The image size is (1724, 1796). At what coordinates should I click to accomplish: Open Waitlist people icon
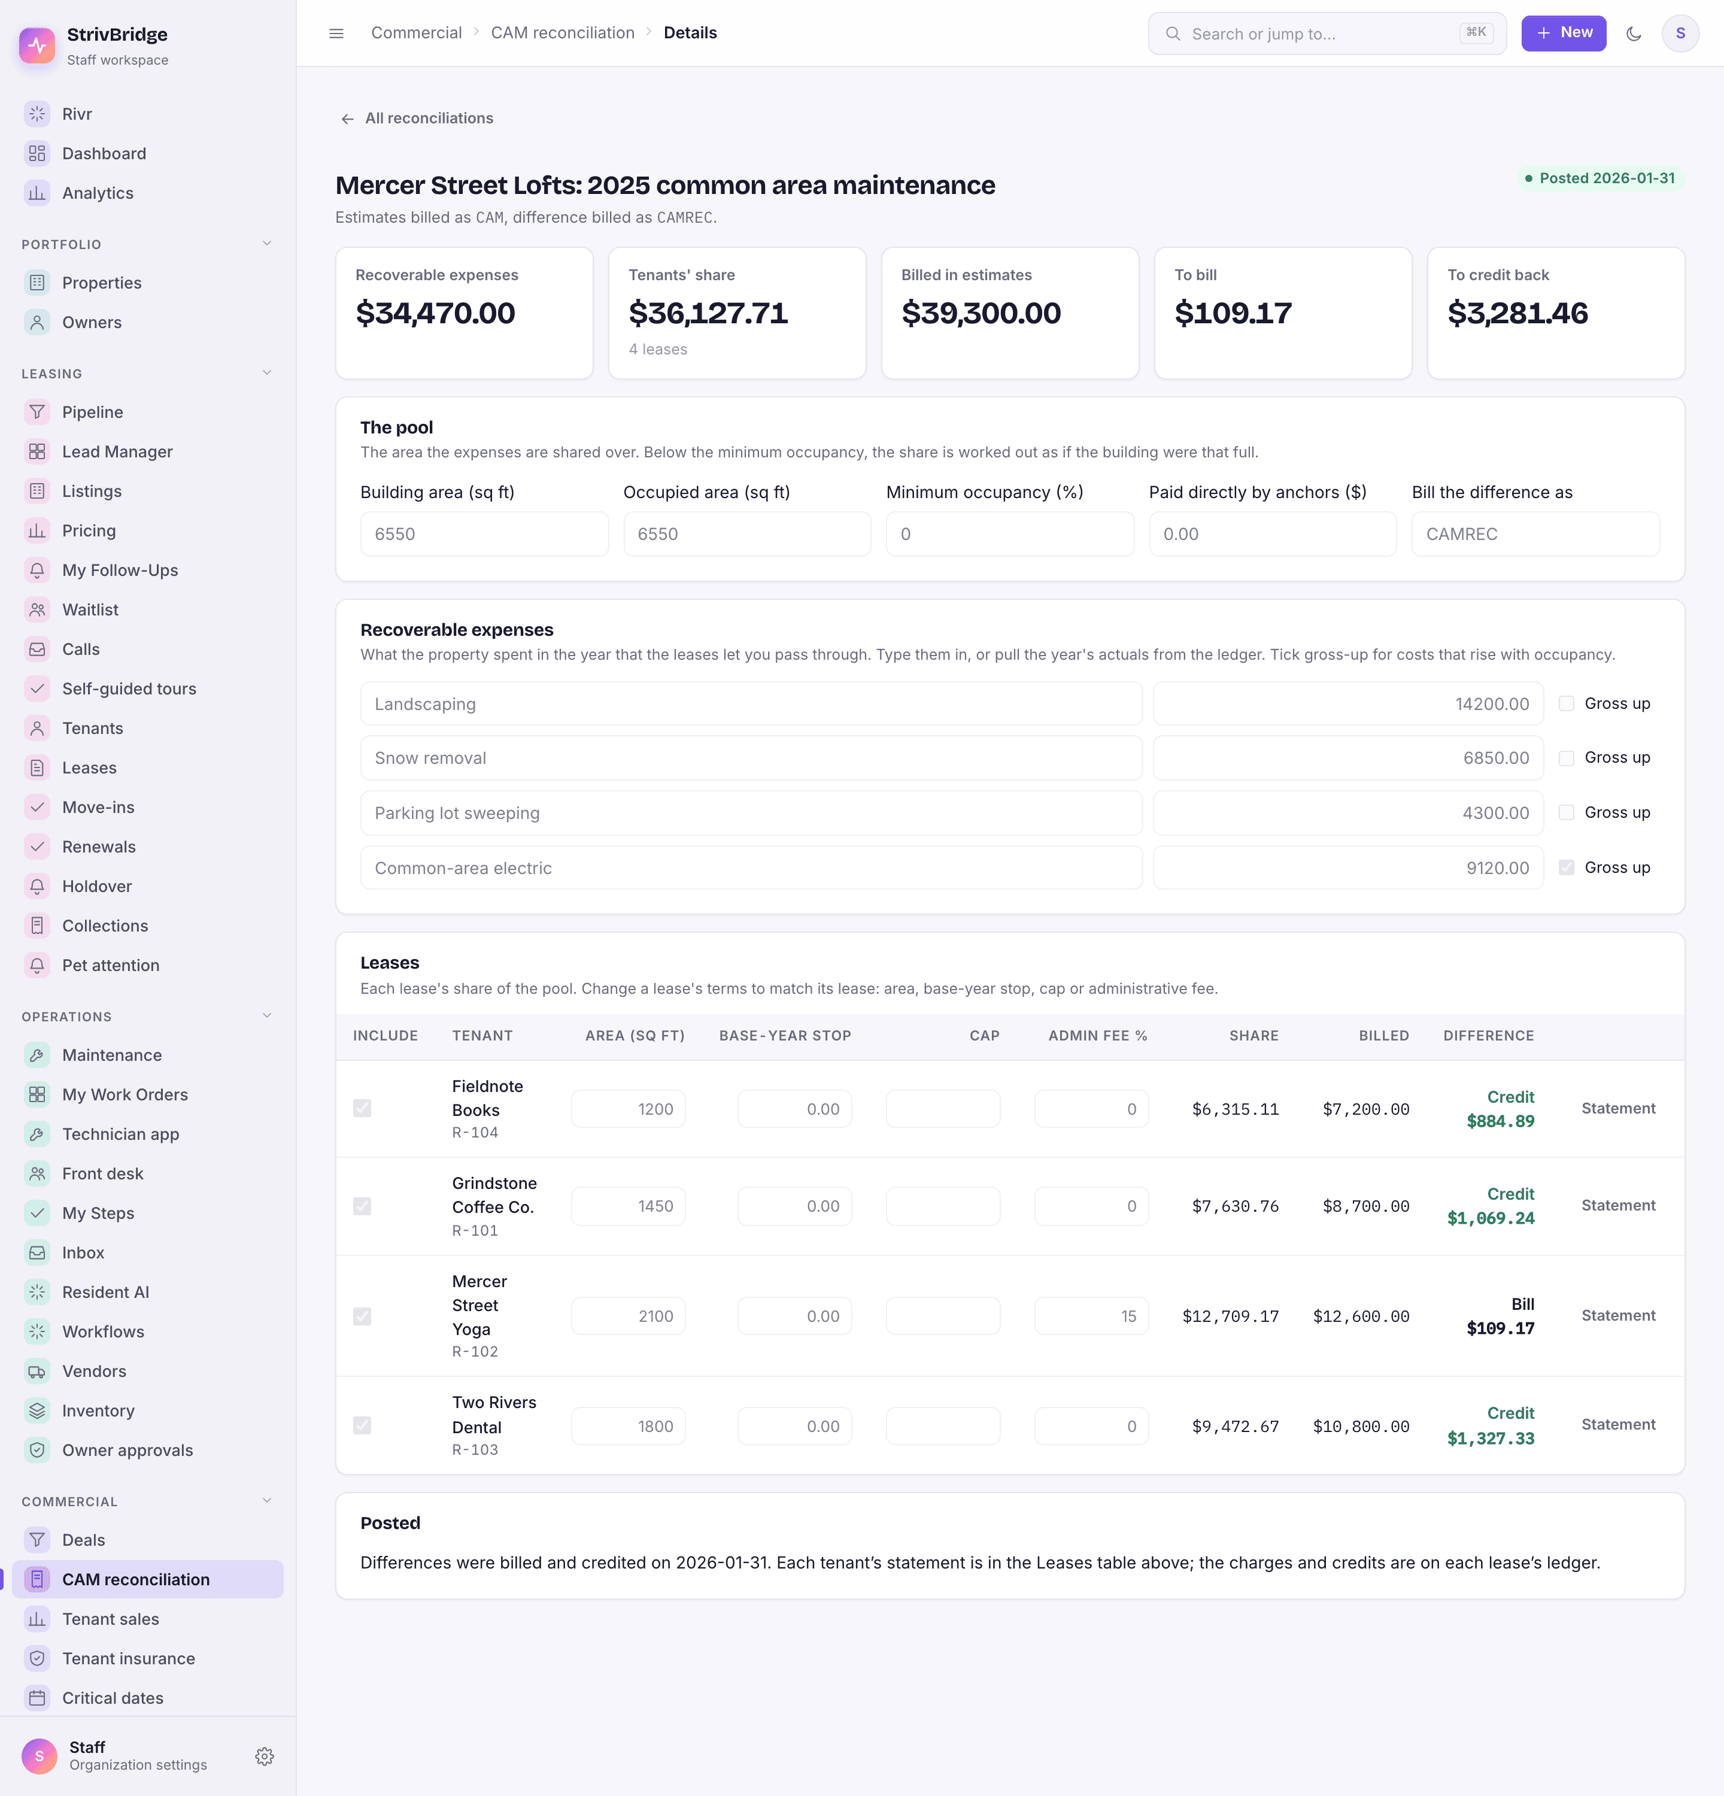point(37,609)
